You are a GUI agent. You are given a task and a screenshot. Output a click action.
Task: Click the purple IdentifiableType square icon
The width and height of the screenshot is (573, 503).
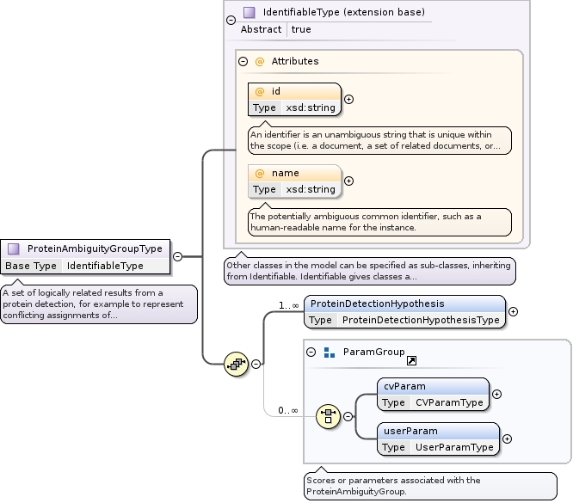pyautogui.click(x=250, y=13)
